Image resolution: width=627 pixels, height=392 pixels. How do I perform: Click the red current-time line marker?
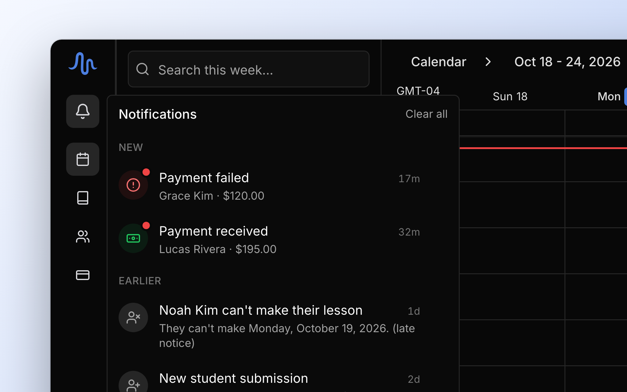(x=543, y=148)
